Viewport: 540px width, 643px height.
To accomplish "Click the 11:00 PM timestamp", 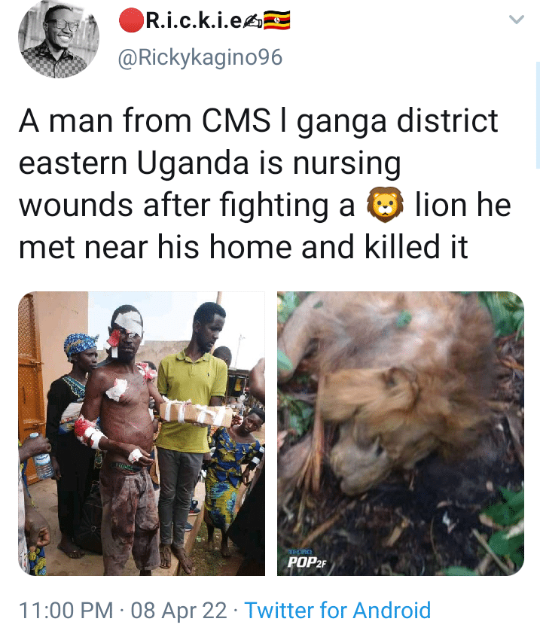I will point(66,610).
